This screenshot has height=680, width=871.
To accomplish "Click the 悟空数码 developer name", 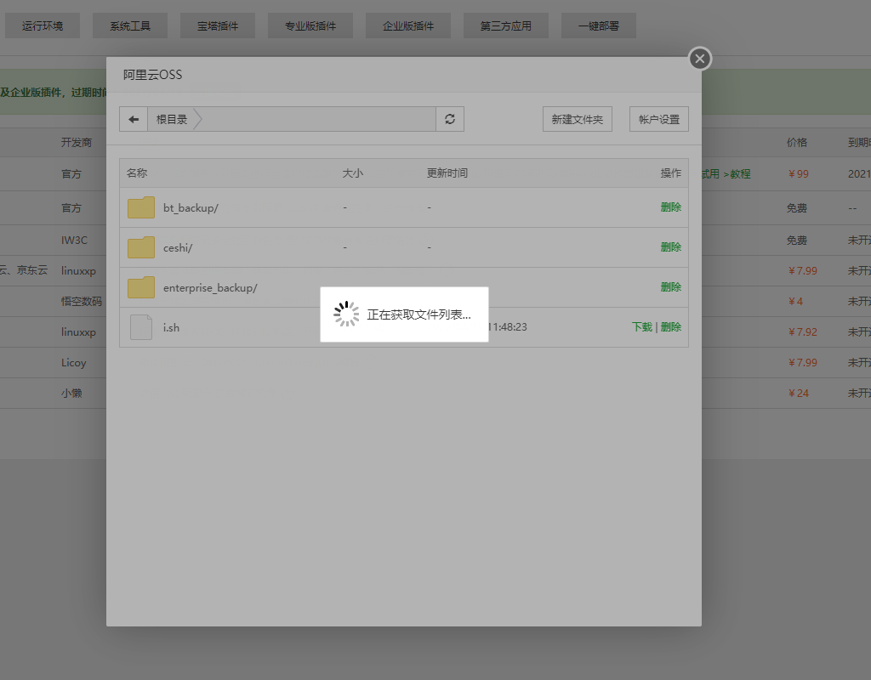I will click(x=82, y=302).
